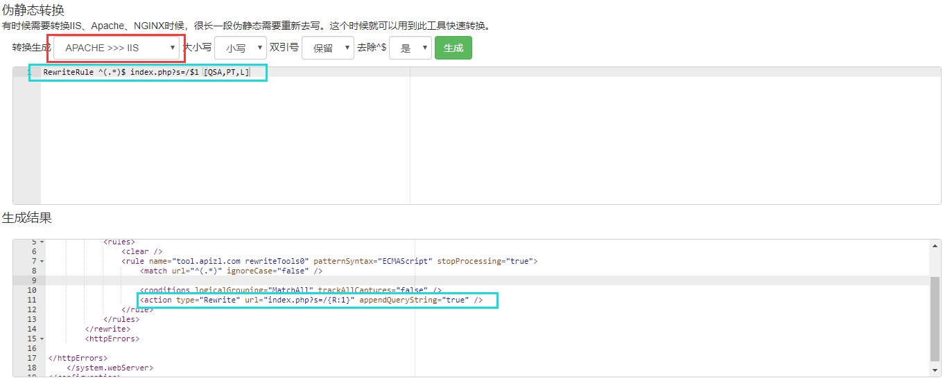Collapse the httpErrors fold at line 15
The width and height of the screenshot is (943, 378).
pyautogui.click(x=42, y=339)
